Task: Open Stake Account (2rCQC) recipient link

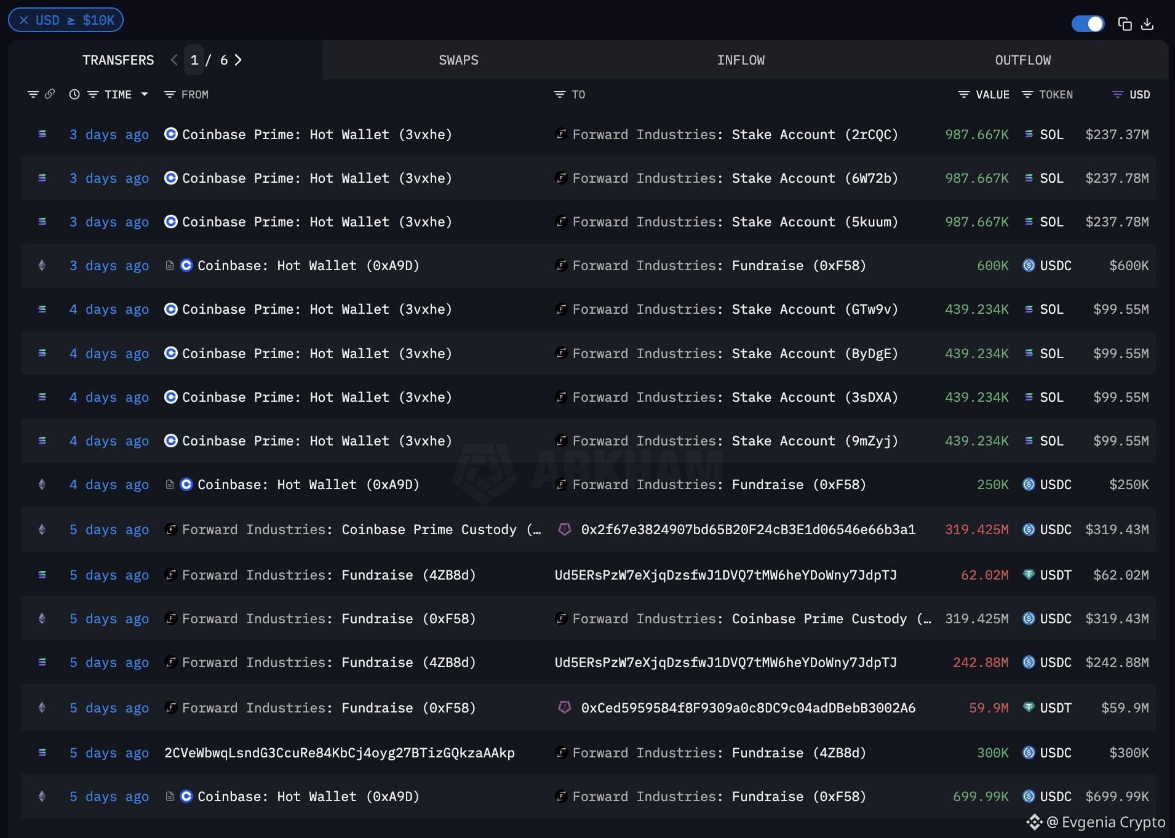Action: pos(815,135)
